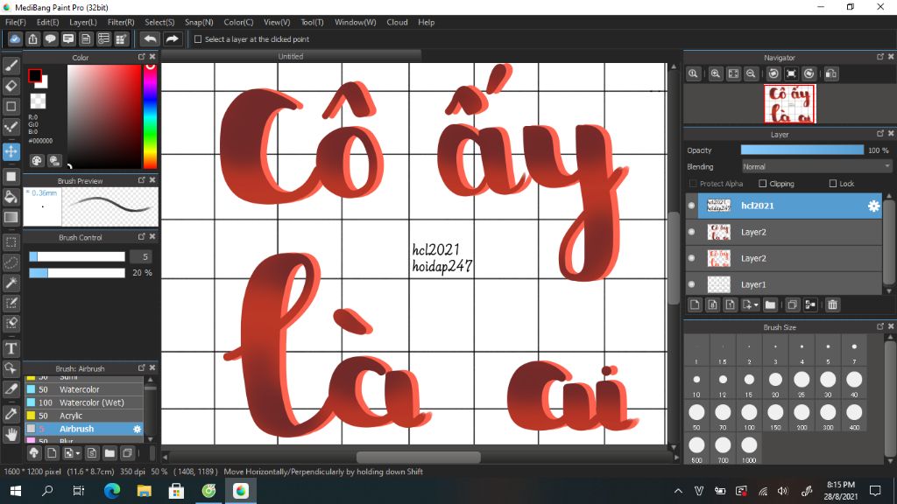Click the cloud save icon in toolbar

click(15, 38)
